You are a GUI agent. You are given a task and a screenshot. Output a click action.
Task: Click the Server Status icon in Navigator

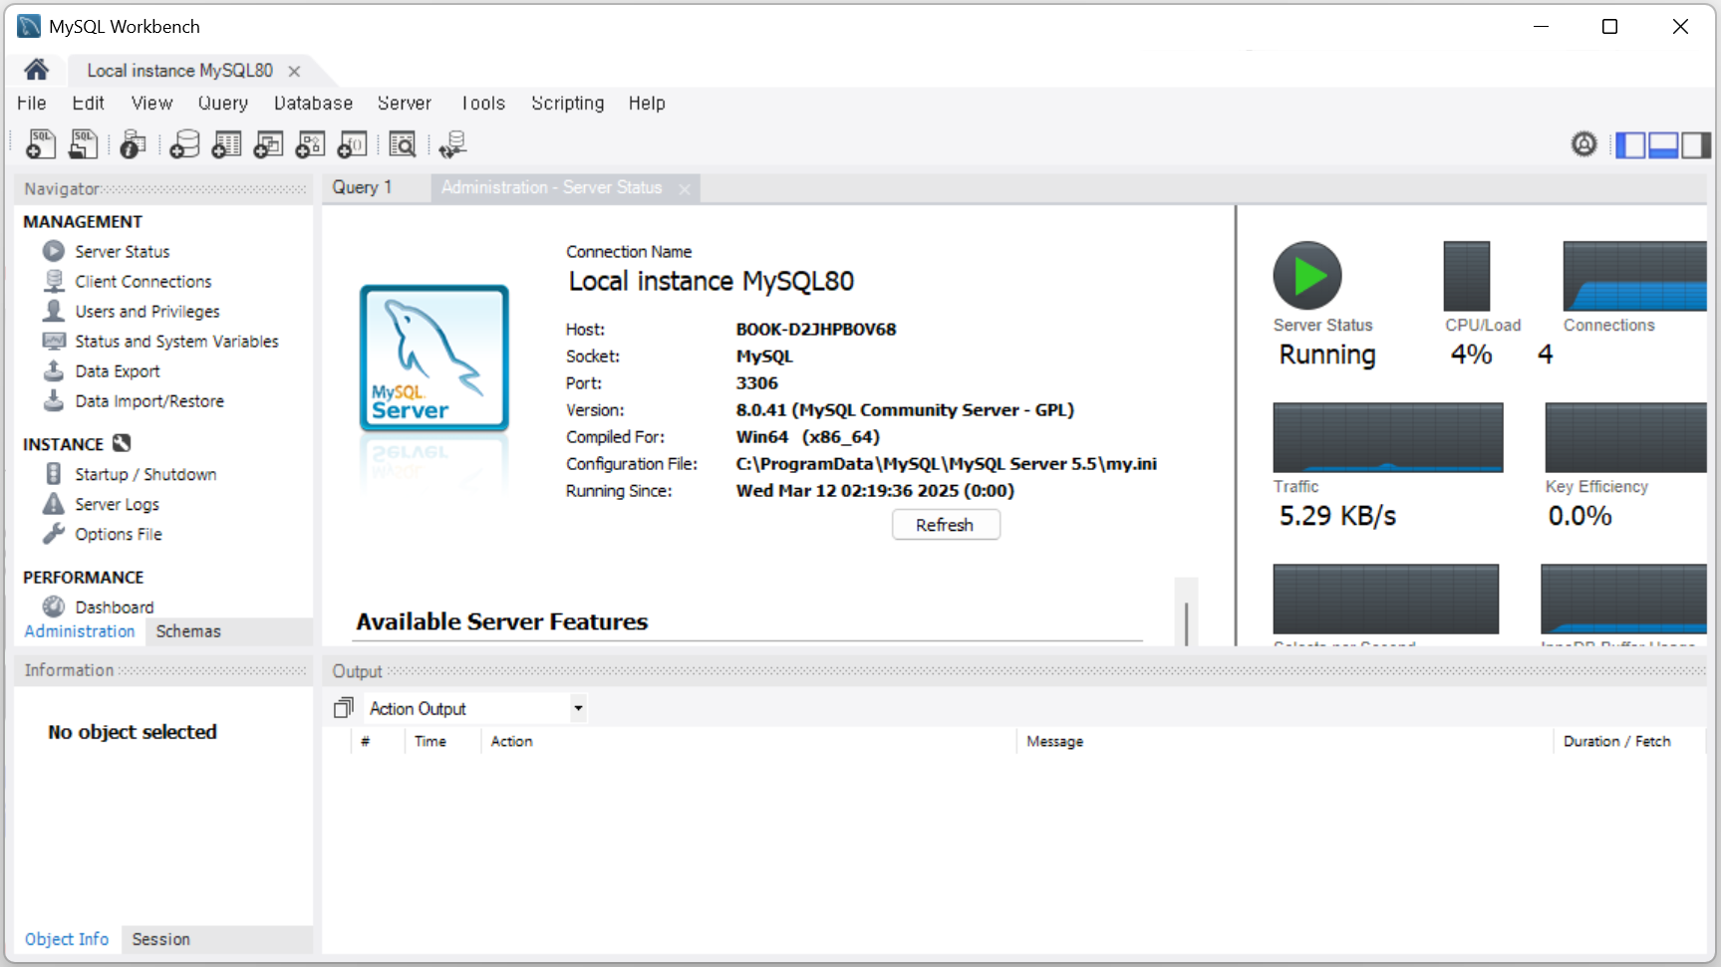pos(54,251)
